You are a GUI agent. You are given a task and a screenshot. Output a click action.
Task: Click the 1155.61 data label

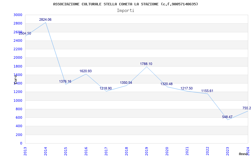pos(207,91)
